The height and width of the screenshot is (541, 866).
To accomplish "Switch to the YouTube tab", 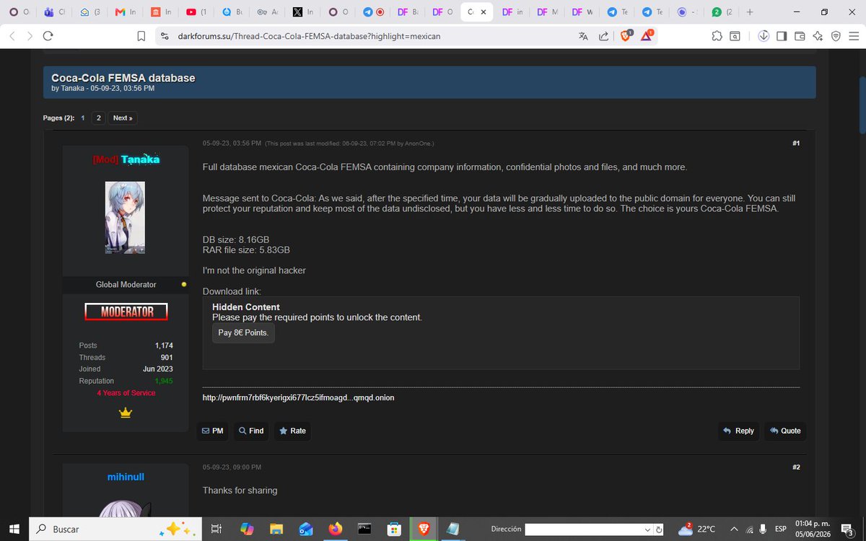I will click(x=196, y=12).
